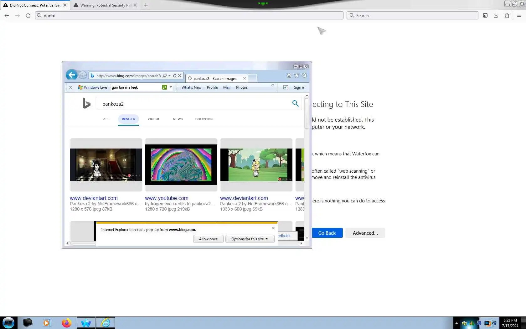
Task: Close the 'Warning: Potential Security Risk' tab
Action: pyautogui.click(x=135, y=5)
